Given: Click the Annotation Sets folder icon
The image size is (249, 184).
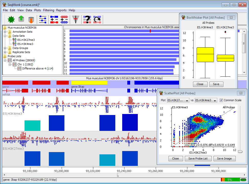Looking at the screenshot, I should tap(10, 32).
